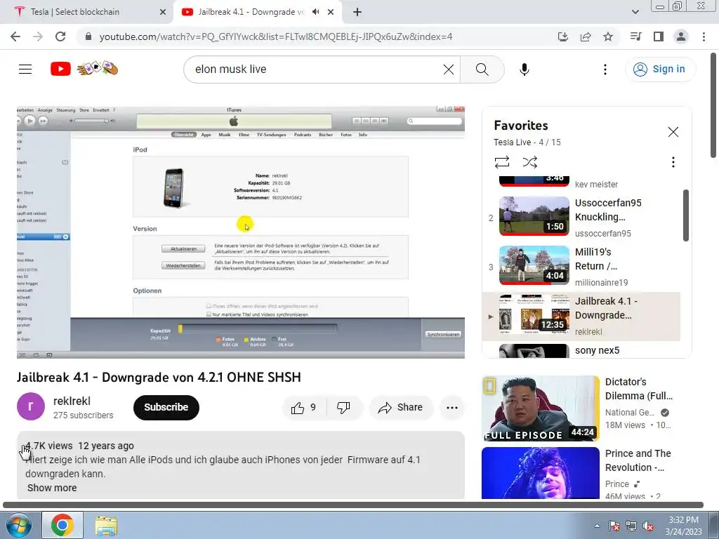The image size is (719, 539).
Task: Open the media controls toolbar icon
Action: point(635,36)
